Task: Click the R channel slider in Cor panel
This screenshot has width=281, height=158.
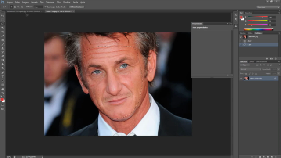Action: coord(258,17)
